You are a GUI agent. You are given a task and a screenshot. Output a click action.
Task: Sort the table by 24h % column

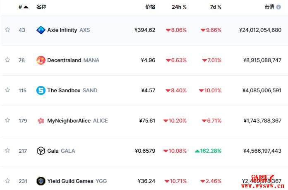click(x=179, y=7)
